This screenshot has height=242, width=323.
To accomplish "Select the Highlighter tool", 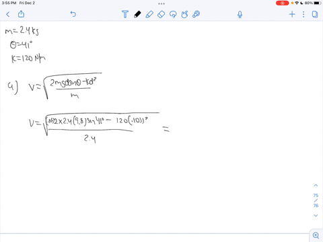I will pos(149,14).
